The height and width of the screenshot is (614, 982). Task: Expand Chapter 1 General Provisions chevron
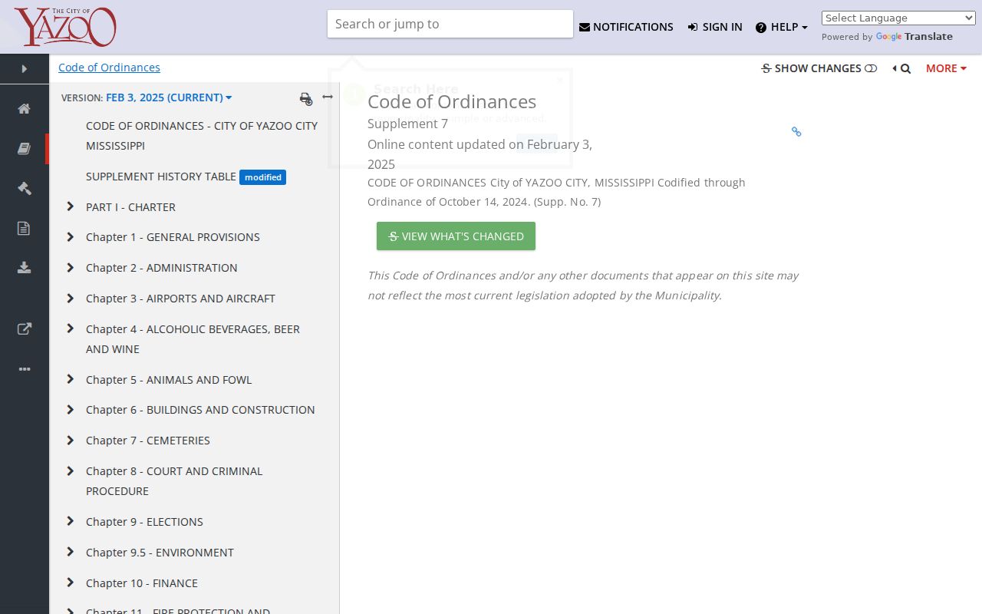click(x=71, y=237)
